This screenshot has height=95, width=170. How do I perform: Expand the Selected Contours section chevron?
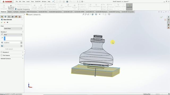click(23, 59)
